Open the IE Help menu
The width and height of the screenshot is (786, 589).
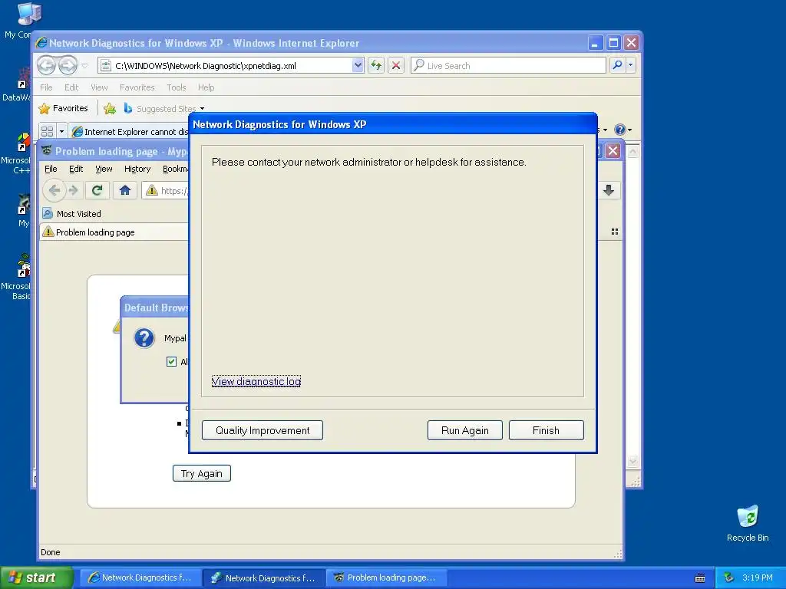click(206, 87)
